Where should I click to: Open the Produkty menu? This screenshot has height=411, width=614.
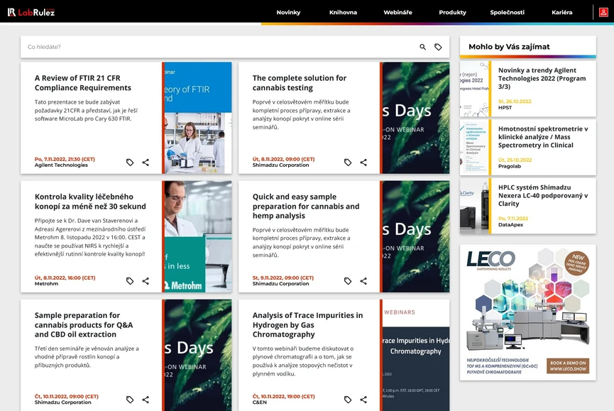click(453, 12)
